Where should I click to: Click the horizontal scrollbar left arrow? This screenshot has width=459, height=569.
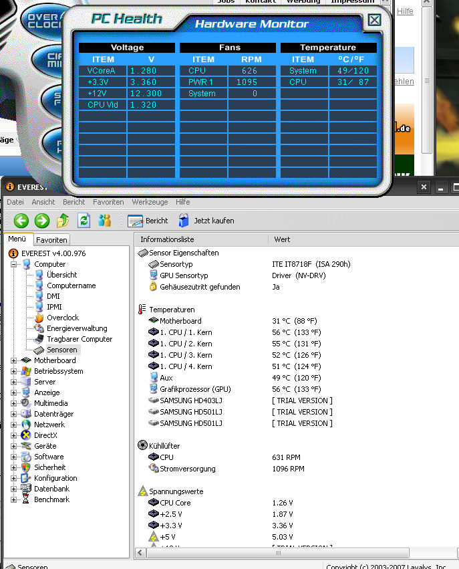pos(141,553)
